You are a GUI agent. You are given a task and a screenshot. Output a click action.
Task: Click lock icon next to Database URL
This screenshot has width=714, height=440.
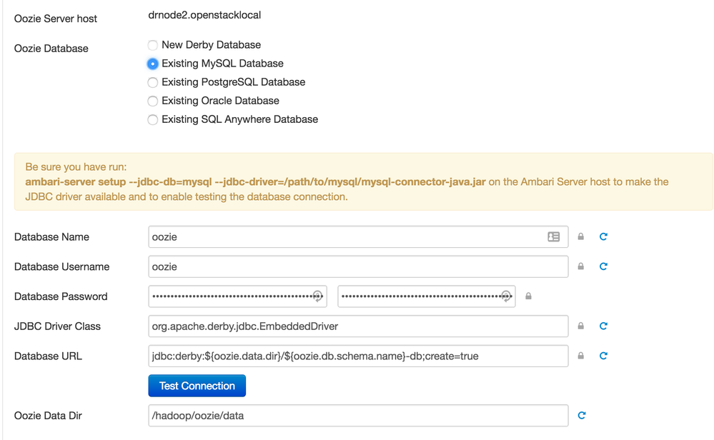point(580,356)
